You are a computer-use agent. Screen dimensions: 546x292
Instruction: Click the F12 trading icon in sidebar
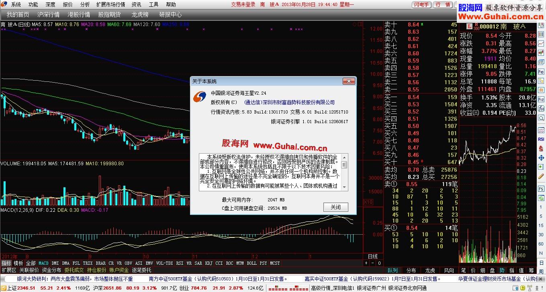[x=541, y=99]
